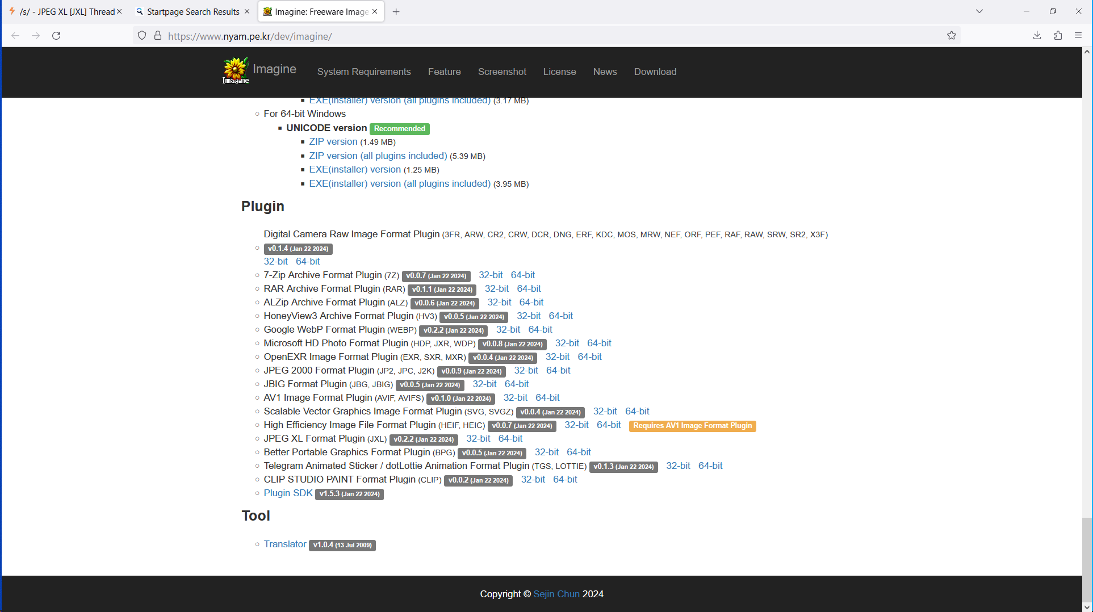The image size is (1093, 612).
Task: Click the green Recommended badge
Action: click(400, 129)
